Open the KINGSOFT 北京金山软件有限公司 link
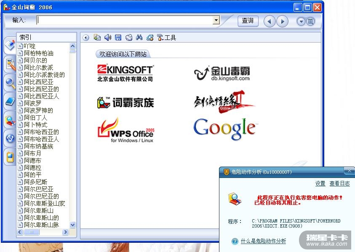Screen dimensions: 355x252 [125, 73]
